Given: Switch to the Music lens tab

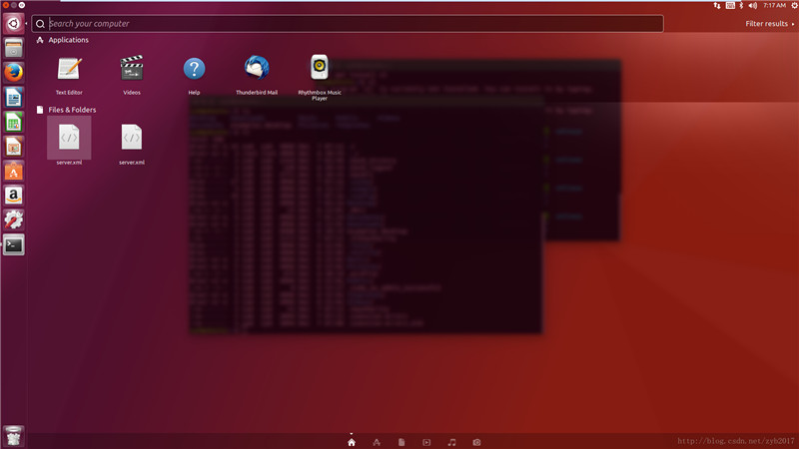Looking at the screenshot, I should click(451, 441).
